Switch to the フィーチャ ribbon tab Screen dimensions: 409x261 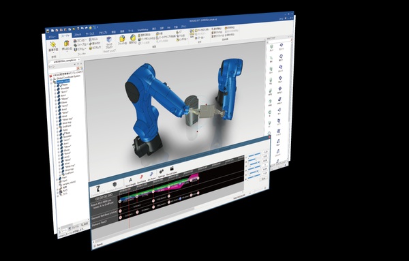point(65,36)
